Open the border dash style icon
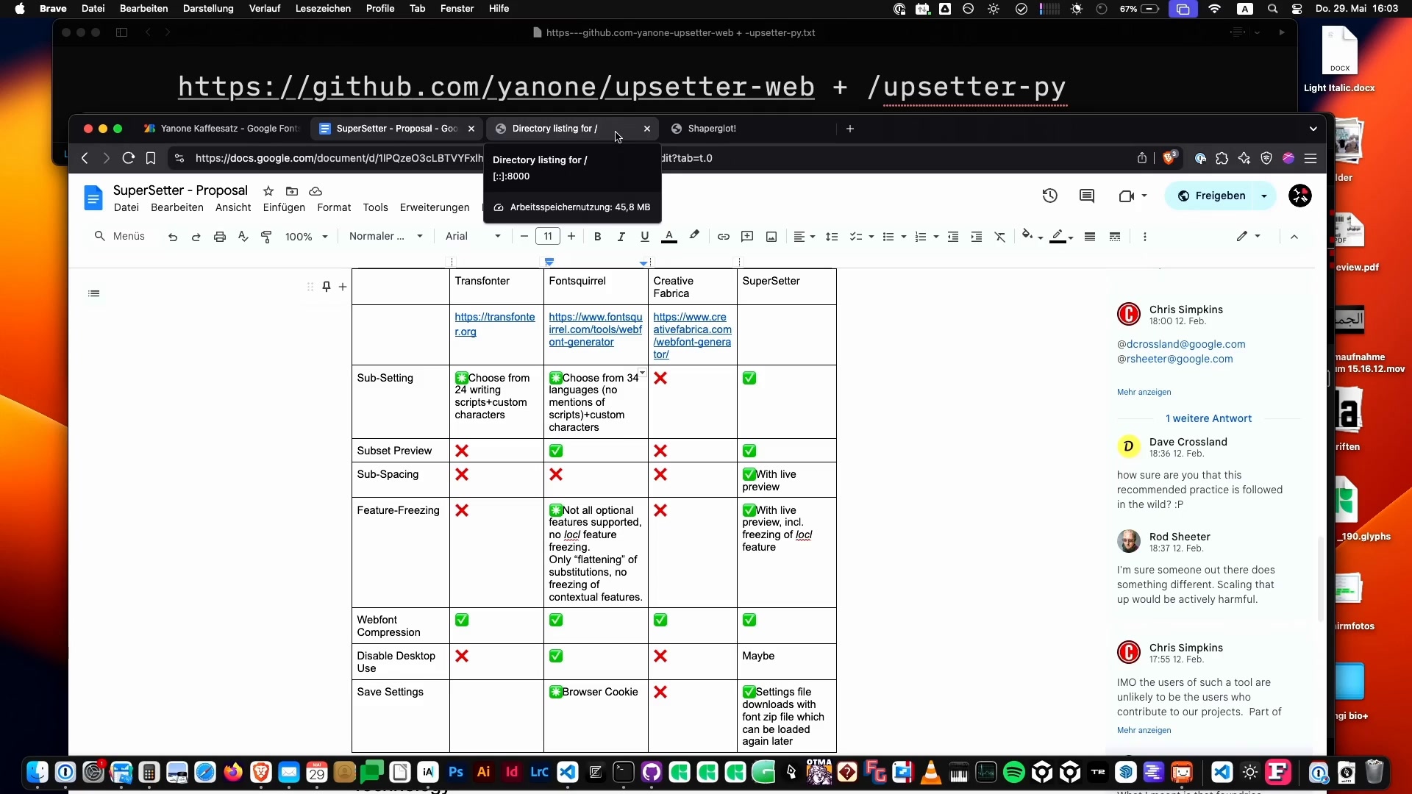1412x794 pixels. [x=1115, y=237]
